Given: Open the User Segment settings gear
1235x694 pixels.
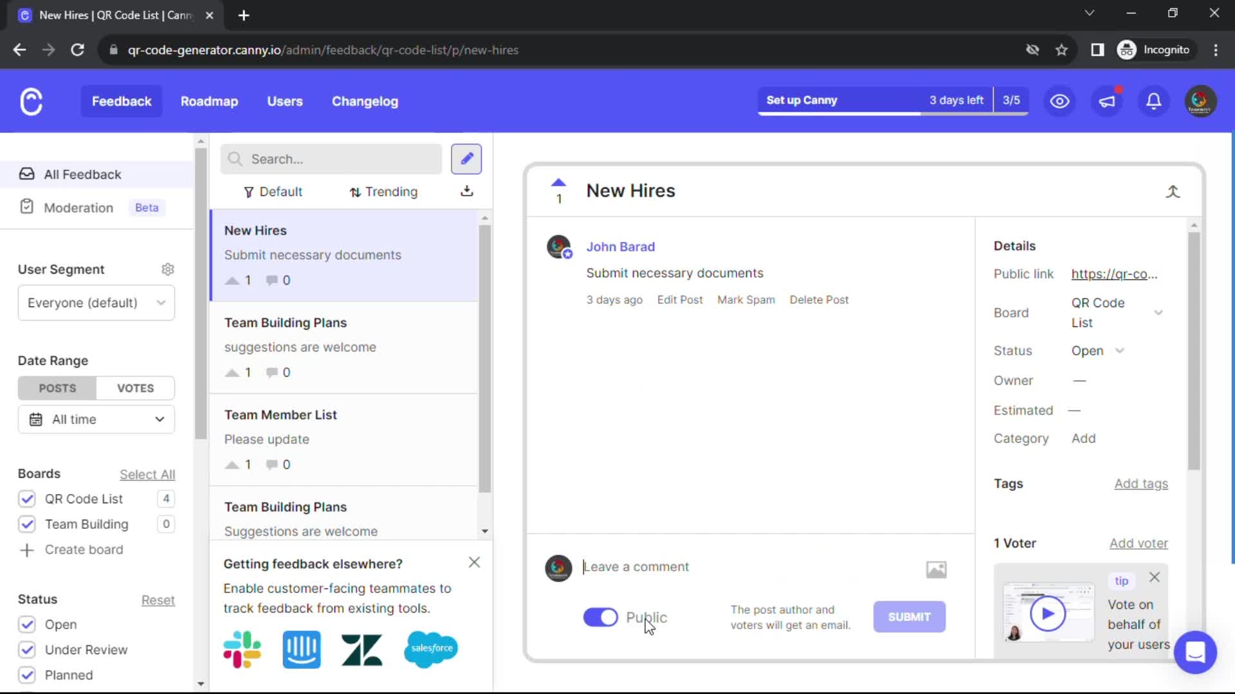Looking at the screenshot, I should (x=167, y=269).
